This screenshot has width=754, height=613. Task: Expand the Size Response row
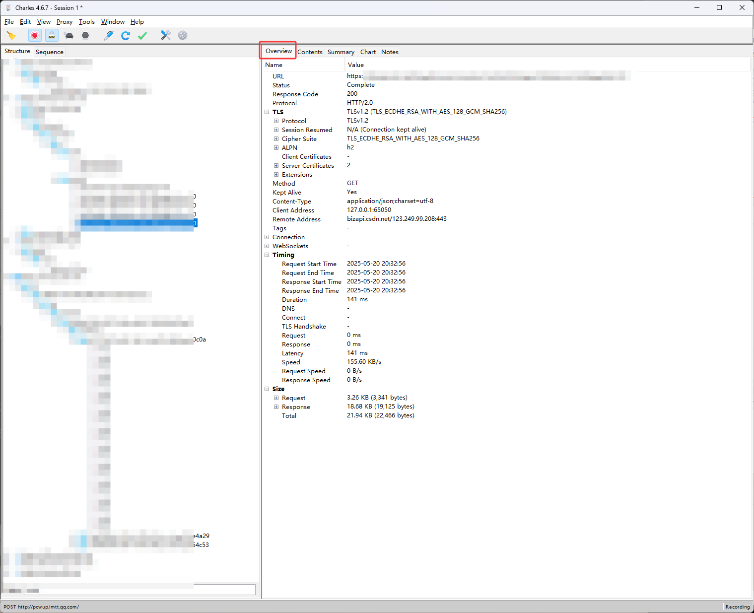point(276,407)
